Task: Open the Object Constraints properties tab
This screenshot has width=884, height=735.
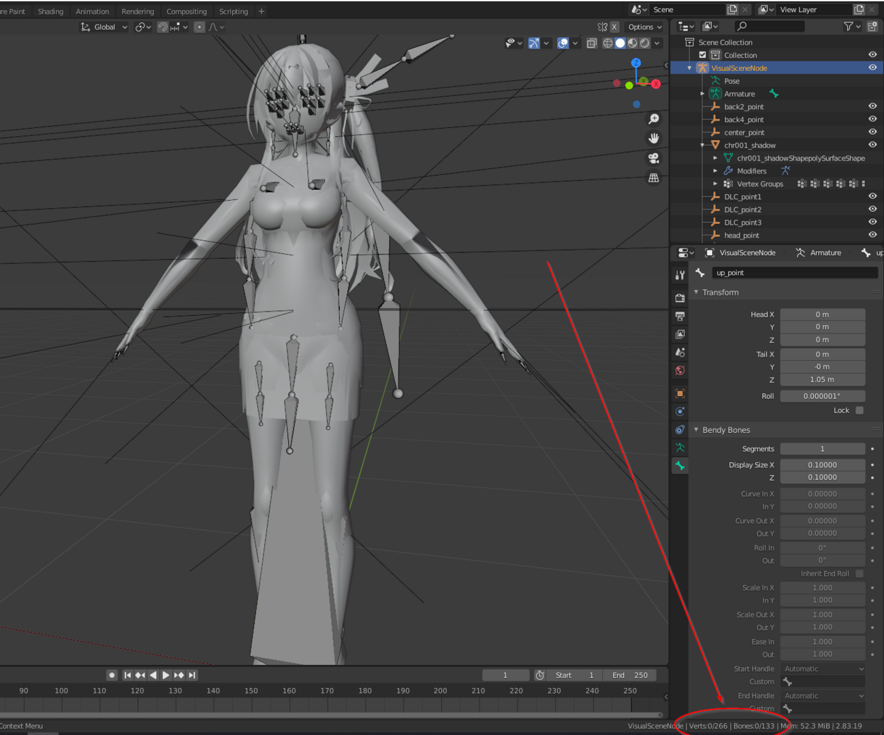Action: pos(680,429)
